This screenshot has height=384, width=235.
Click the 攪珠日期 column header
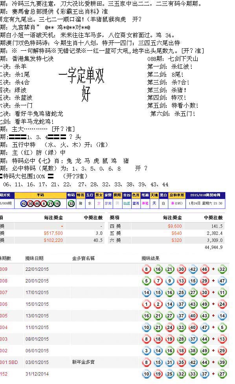(34, 258)
